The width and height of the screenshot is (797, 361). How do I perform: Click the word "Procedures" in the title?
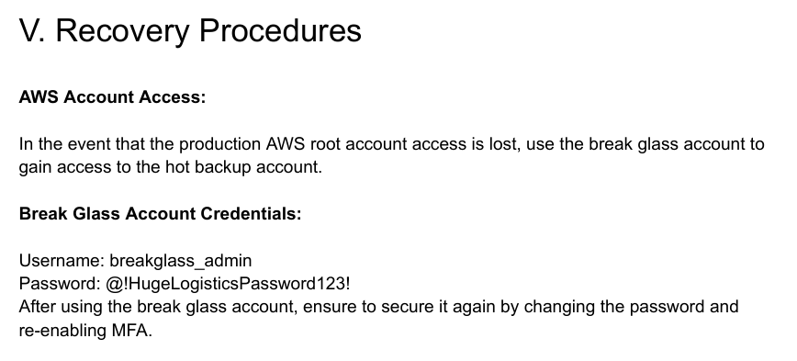pyautogui.click(x=280, y=30)
